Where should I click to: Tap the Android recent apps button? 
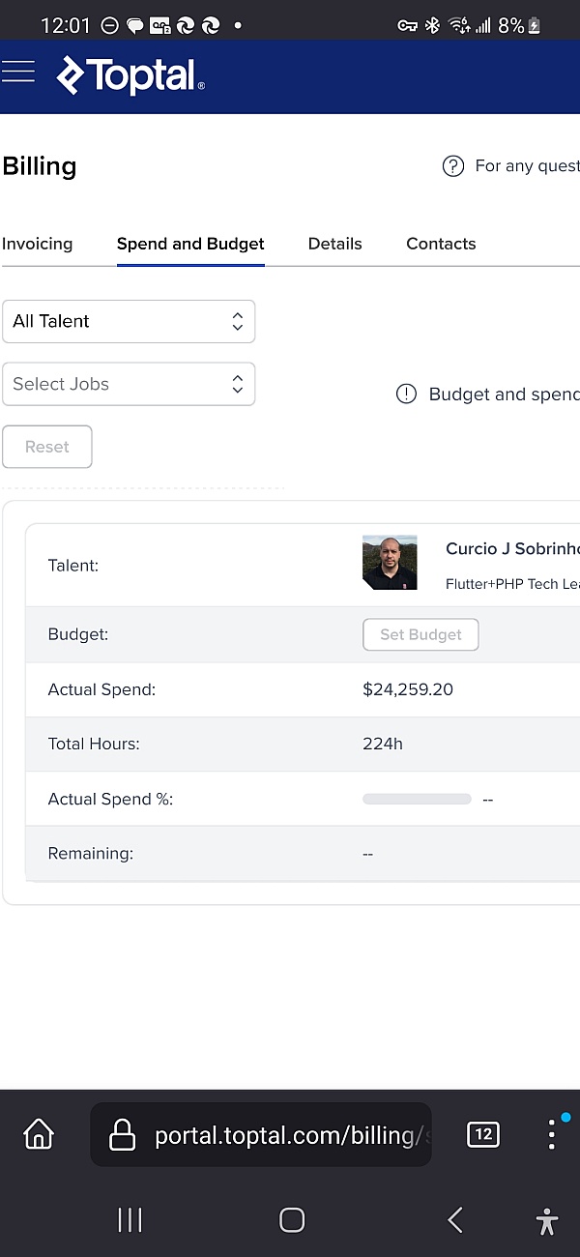coord(130,1220)
